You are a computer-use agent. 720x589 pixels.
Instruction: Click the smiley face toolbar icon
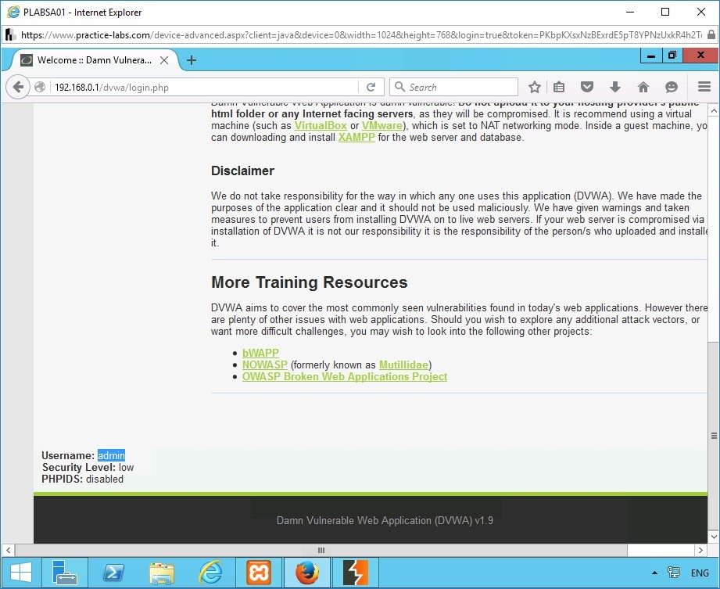point(671,87)
